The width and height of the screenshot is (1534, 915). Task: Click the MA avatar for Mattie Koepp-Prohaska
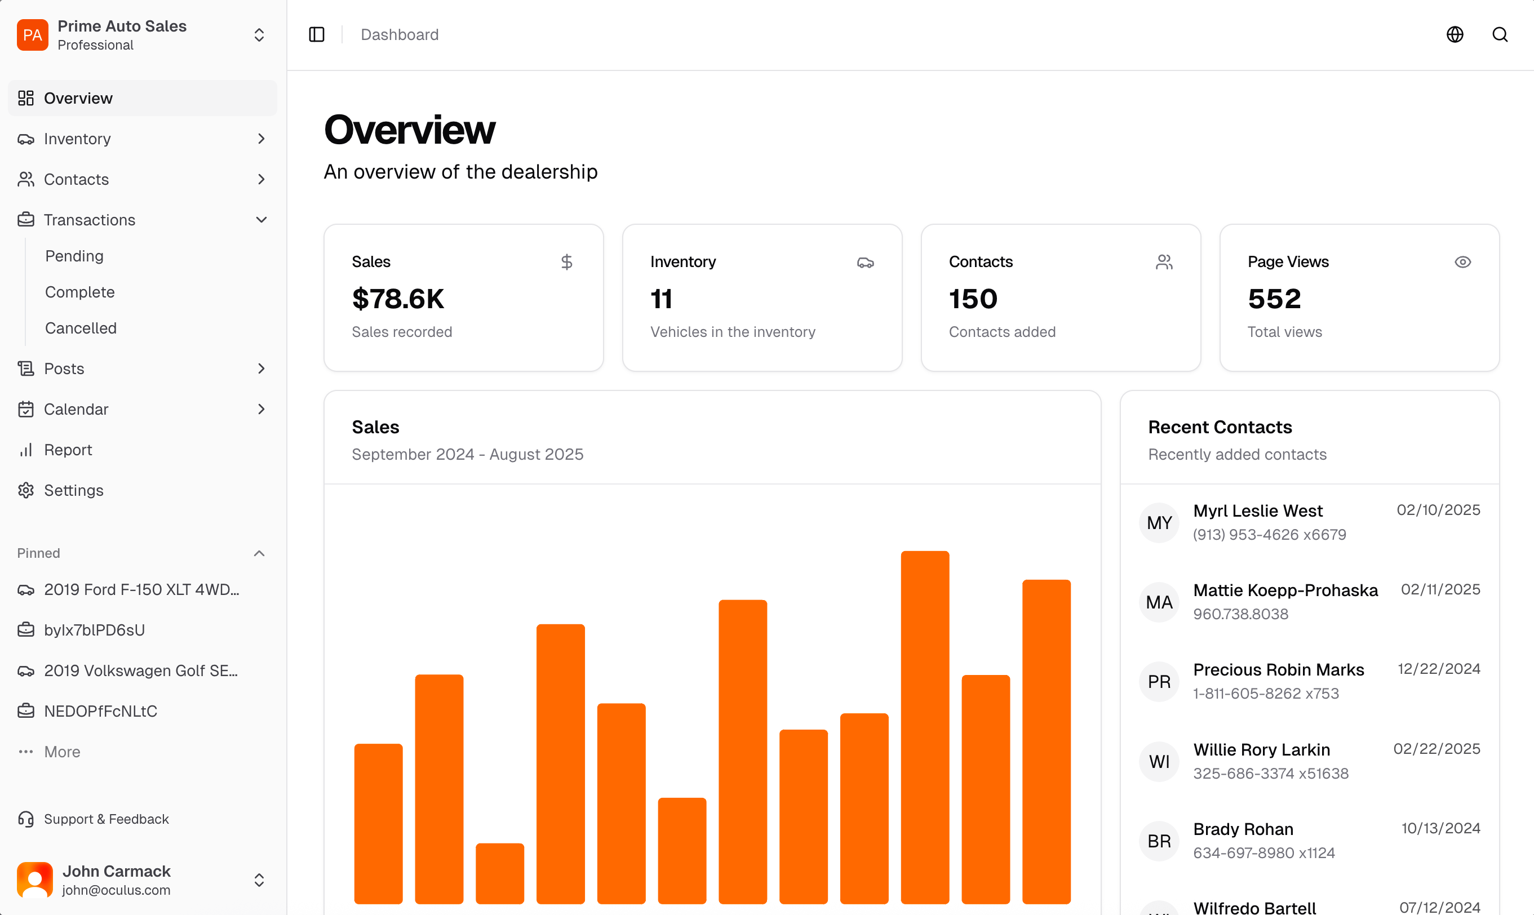(1159, 602)
